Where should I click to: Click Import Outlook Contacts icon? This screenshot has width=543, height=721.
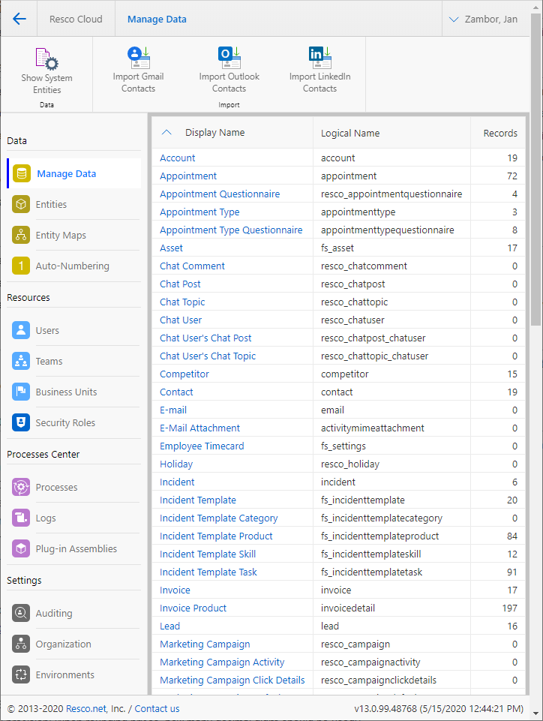[x=229, y=57]
